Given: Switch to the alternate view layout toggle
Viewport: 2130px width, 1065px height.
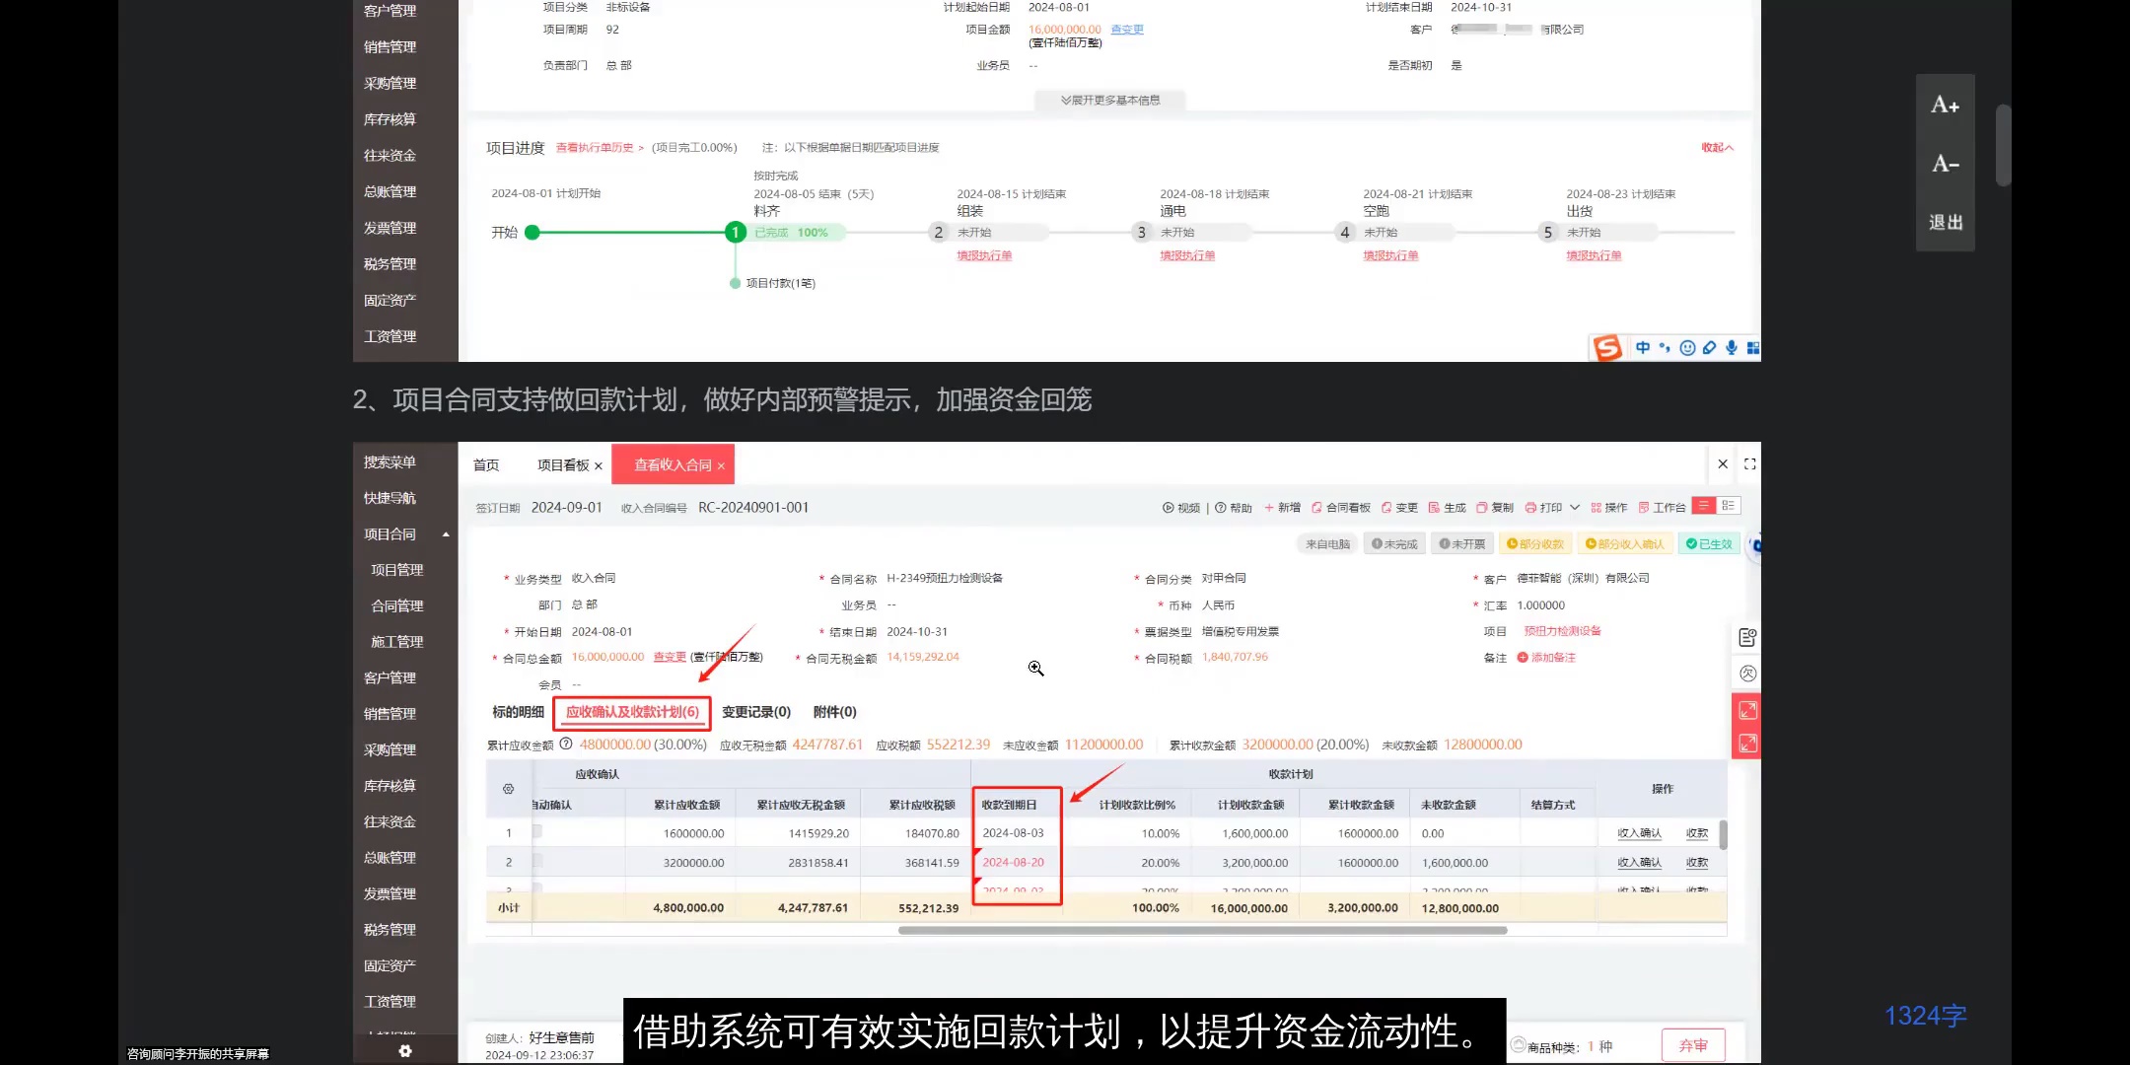Looking at the screenshot, I should point(1729,506).
